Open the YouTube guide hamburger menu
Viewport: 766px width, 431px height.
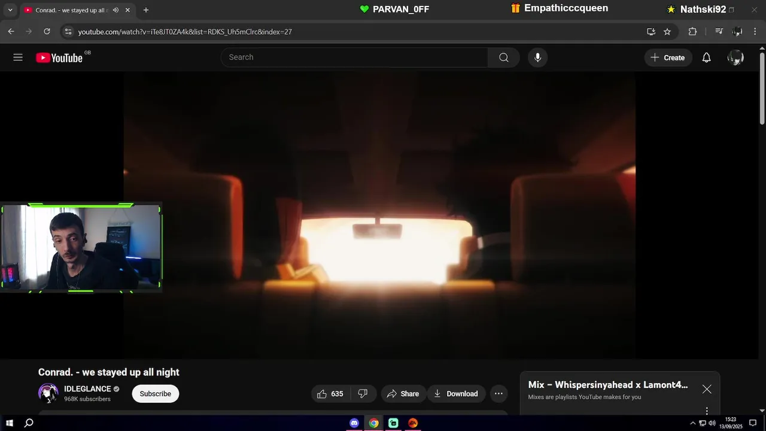pos(18,57)
